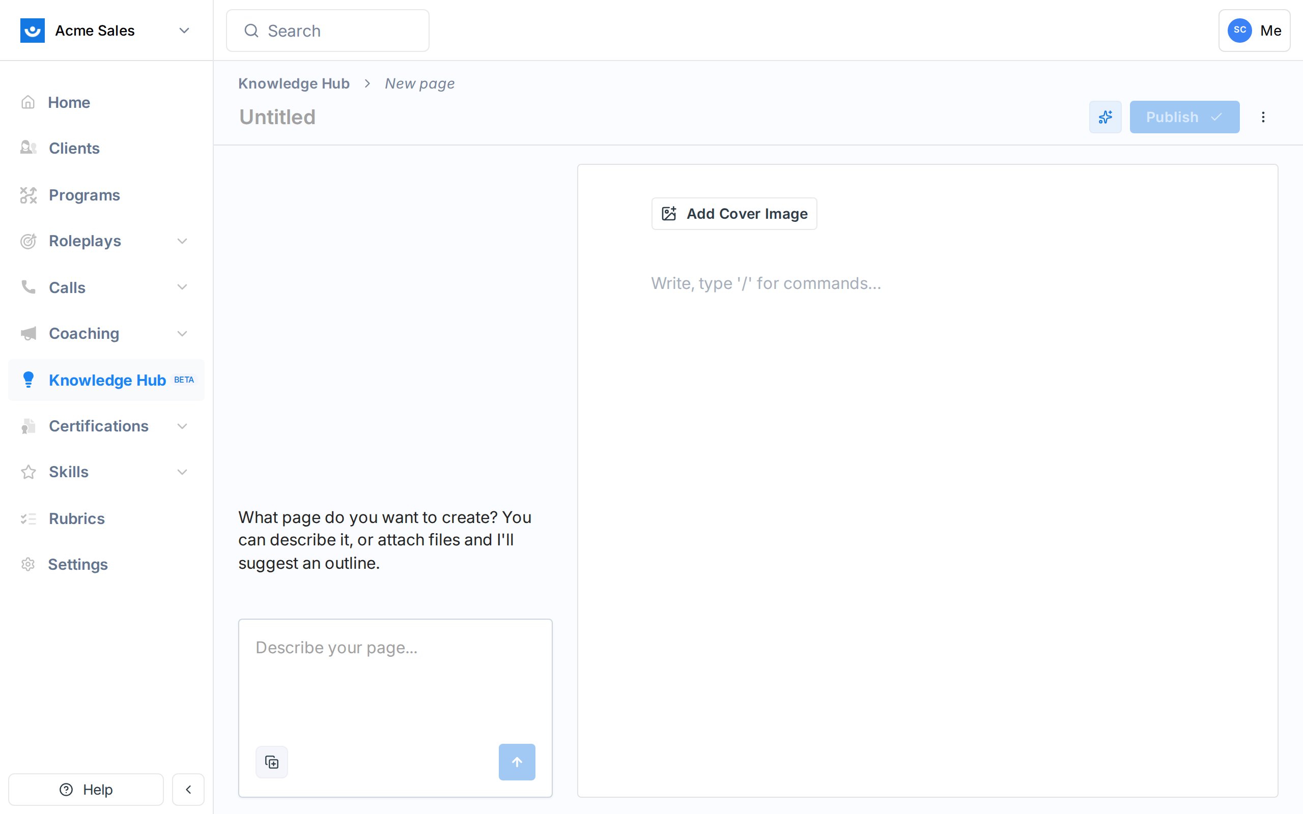1303x814 pixels.
Task: Click the Skills star icon
Action: [28, 472]
